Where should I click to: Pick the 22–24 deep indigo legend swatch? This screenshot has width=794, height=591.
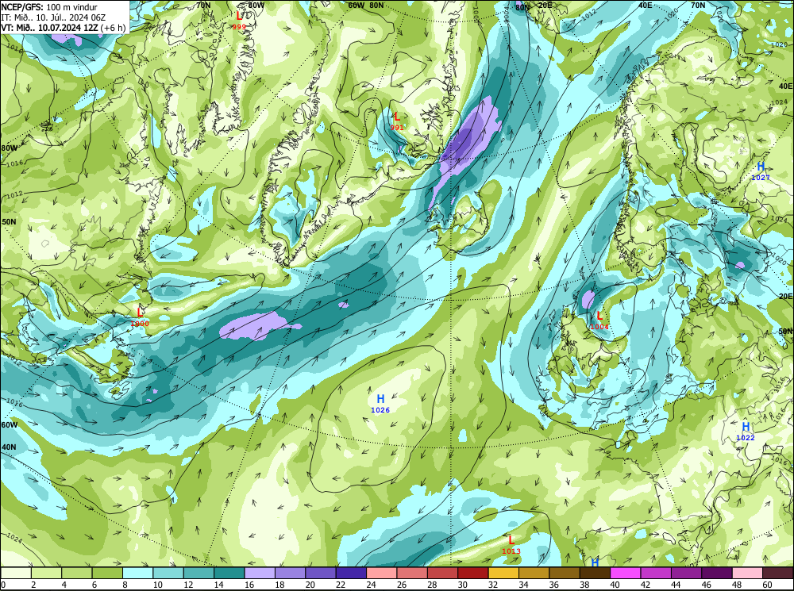point(352,573)
